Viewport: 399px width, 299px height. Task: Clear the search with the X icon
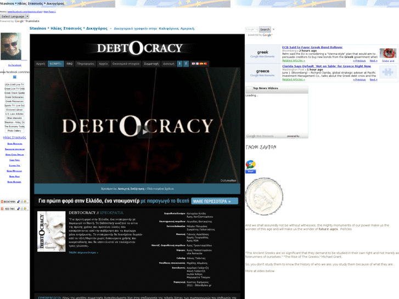[273, 29]
